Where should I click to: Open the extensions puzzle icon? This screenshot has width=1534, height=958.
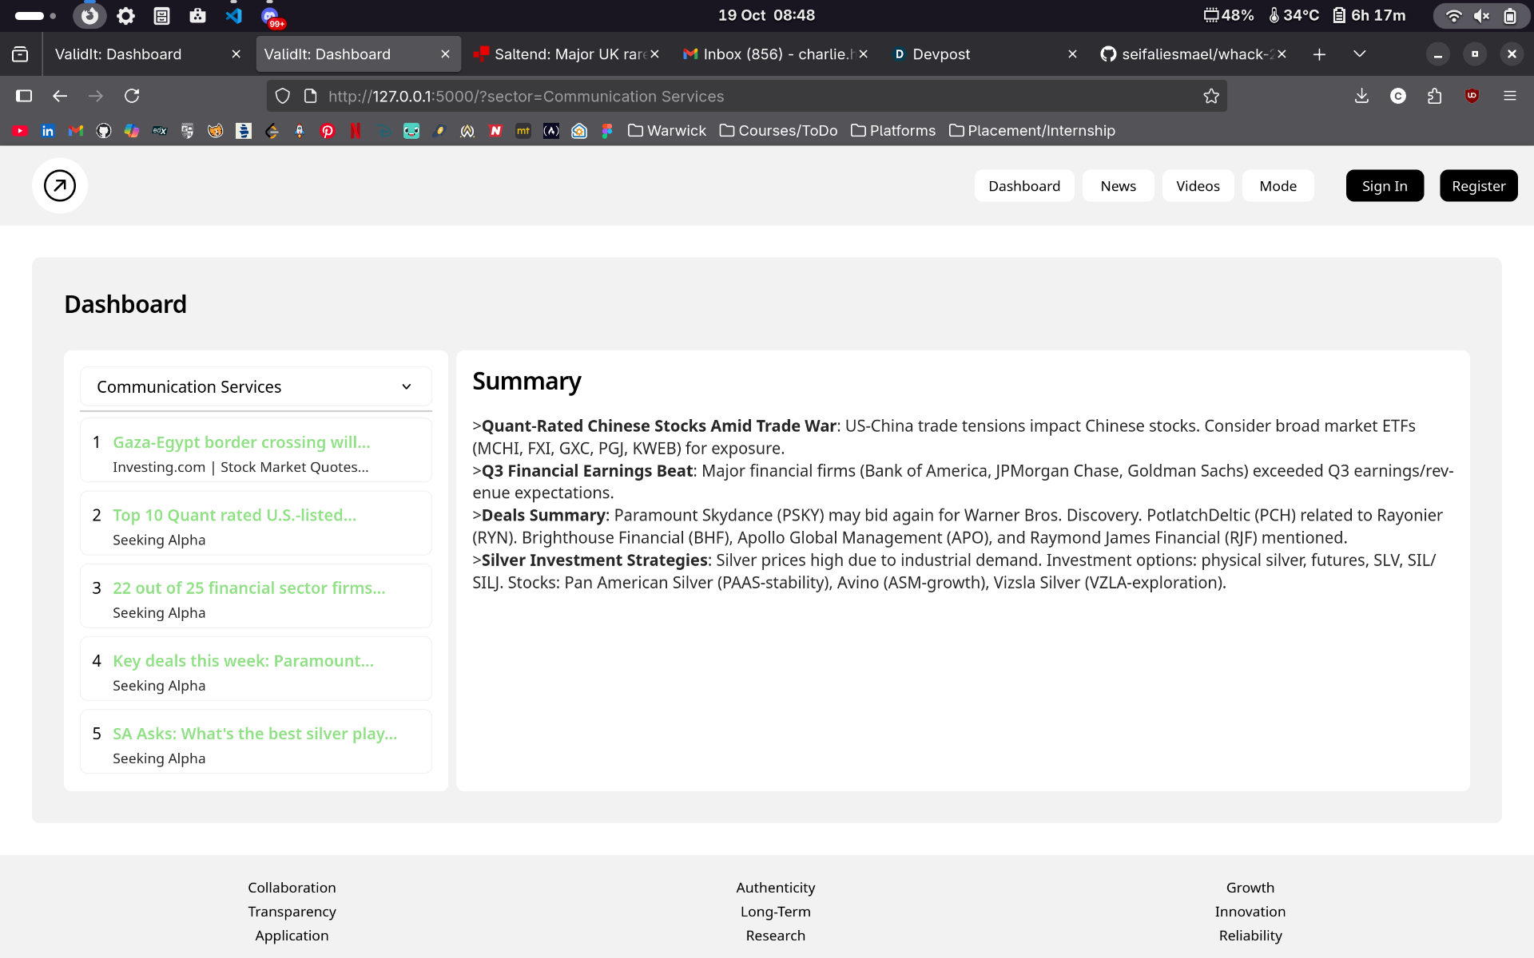[x=1435, y=97]
